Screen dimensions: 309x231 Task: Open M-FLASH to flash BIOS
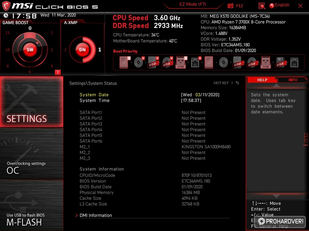coord(31,205)
